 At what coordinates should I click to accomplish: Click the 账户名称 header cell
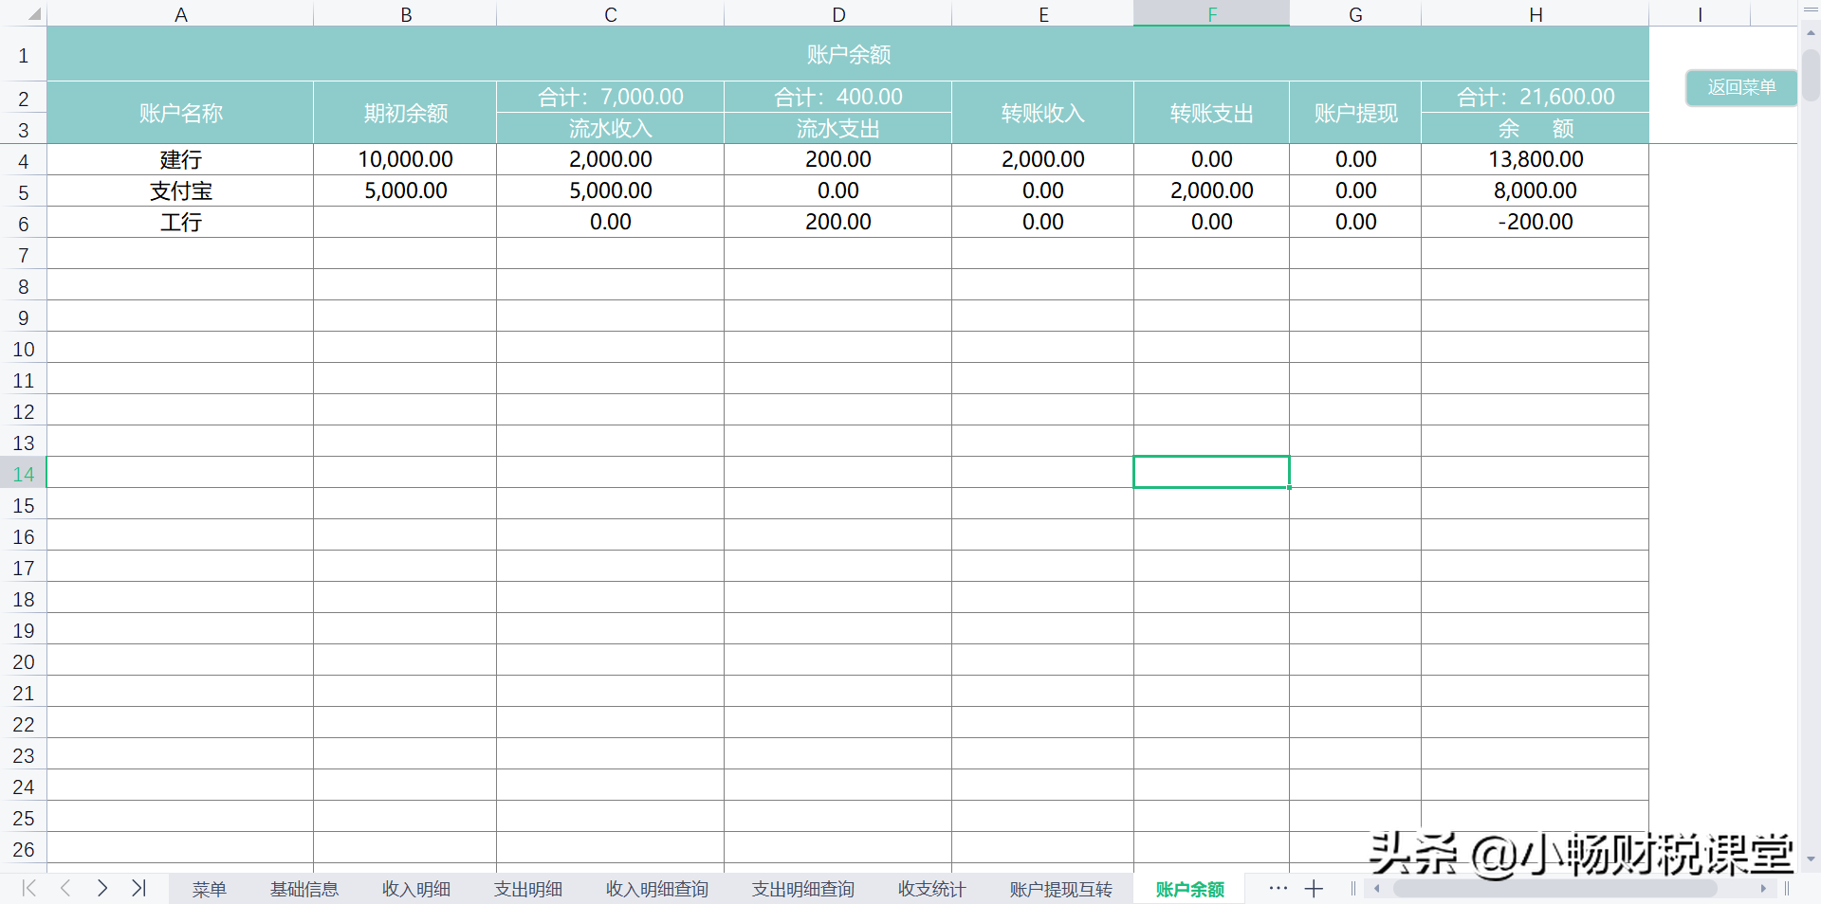click(x=180, y=113)
